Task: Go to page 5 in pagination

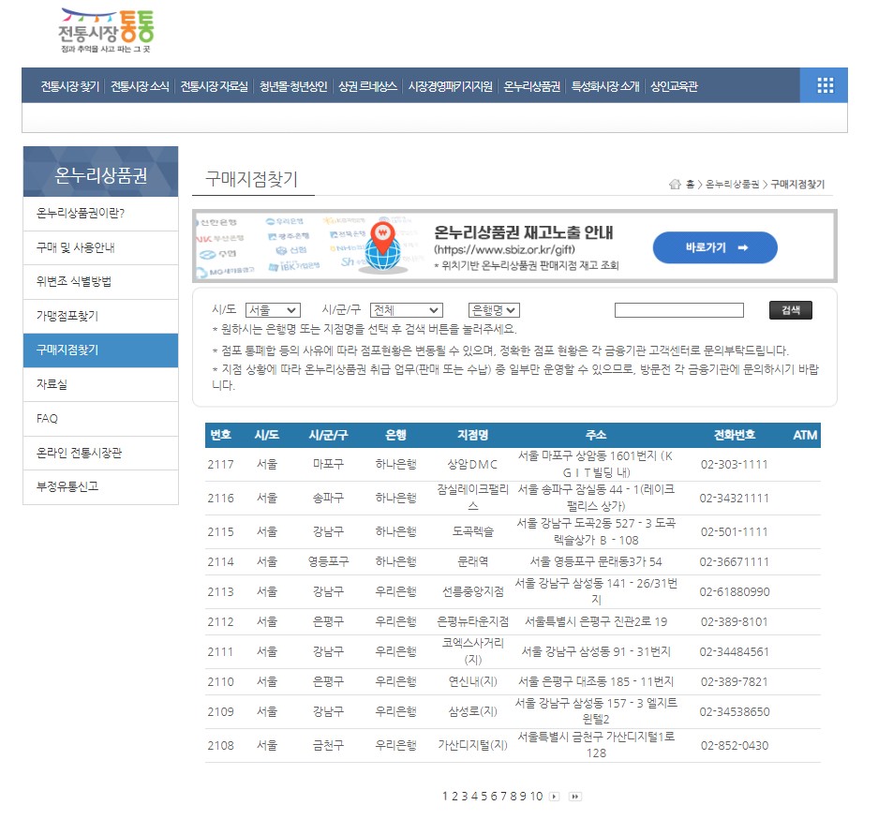Action: (484, 796)
